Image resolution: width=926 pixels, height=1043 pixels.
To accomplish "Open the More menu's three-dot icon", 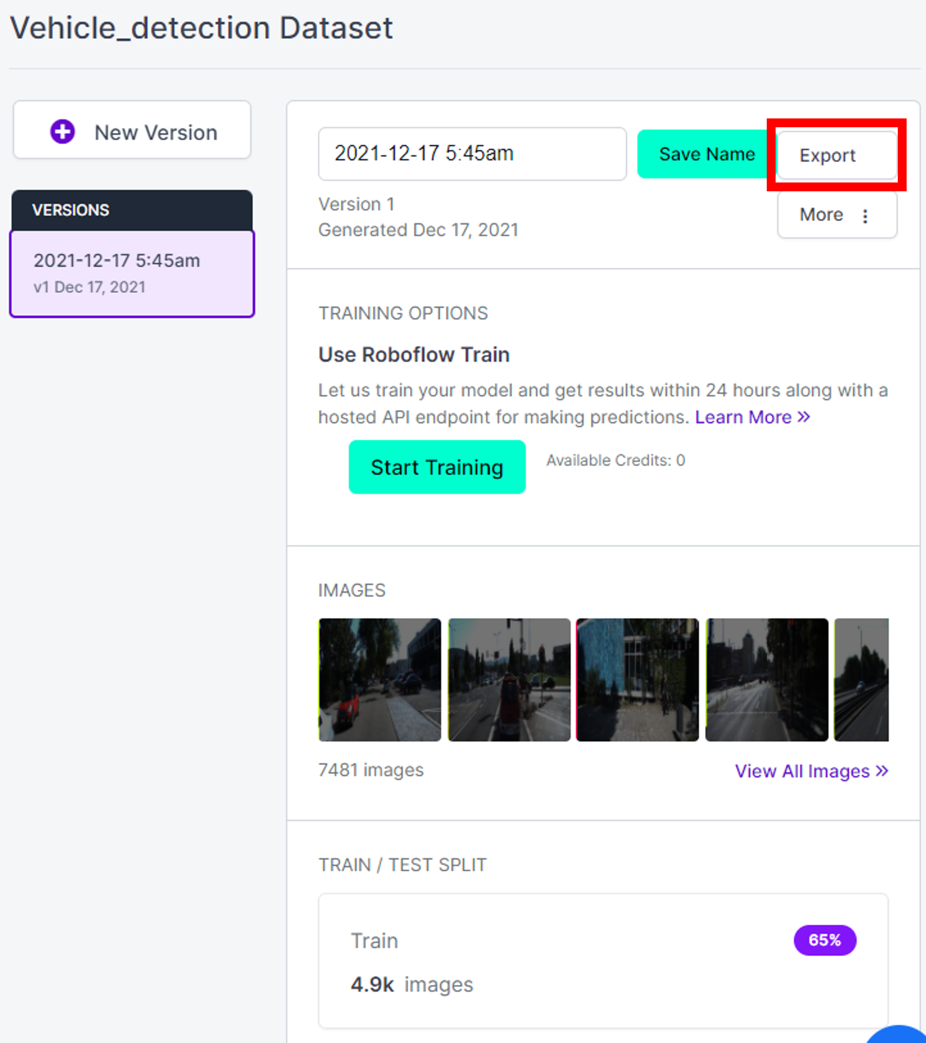I will point(865,216).
